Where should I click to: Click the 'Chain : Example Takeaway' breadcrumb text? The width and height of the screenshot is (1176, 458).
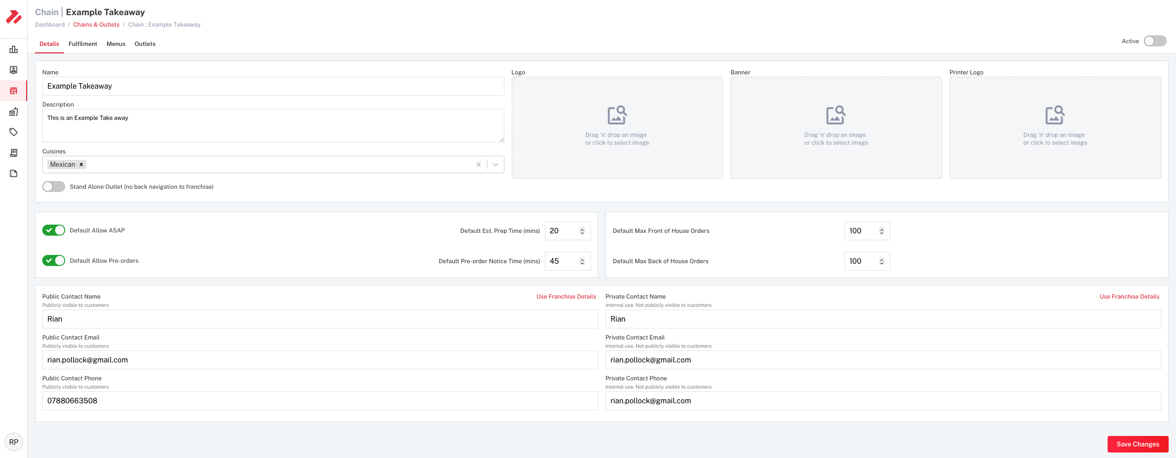point(164,25)
